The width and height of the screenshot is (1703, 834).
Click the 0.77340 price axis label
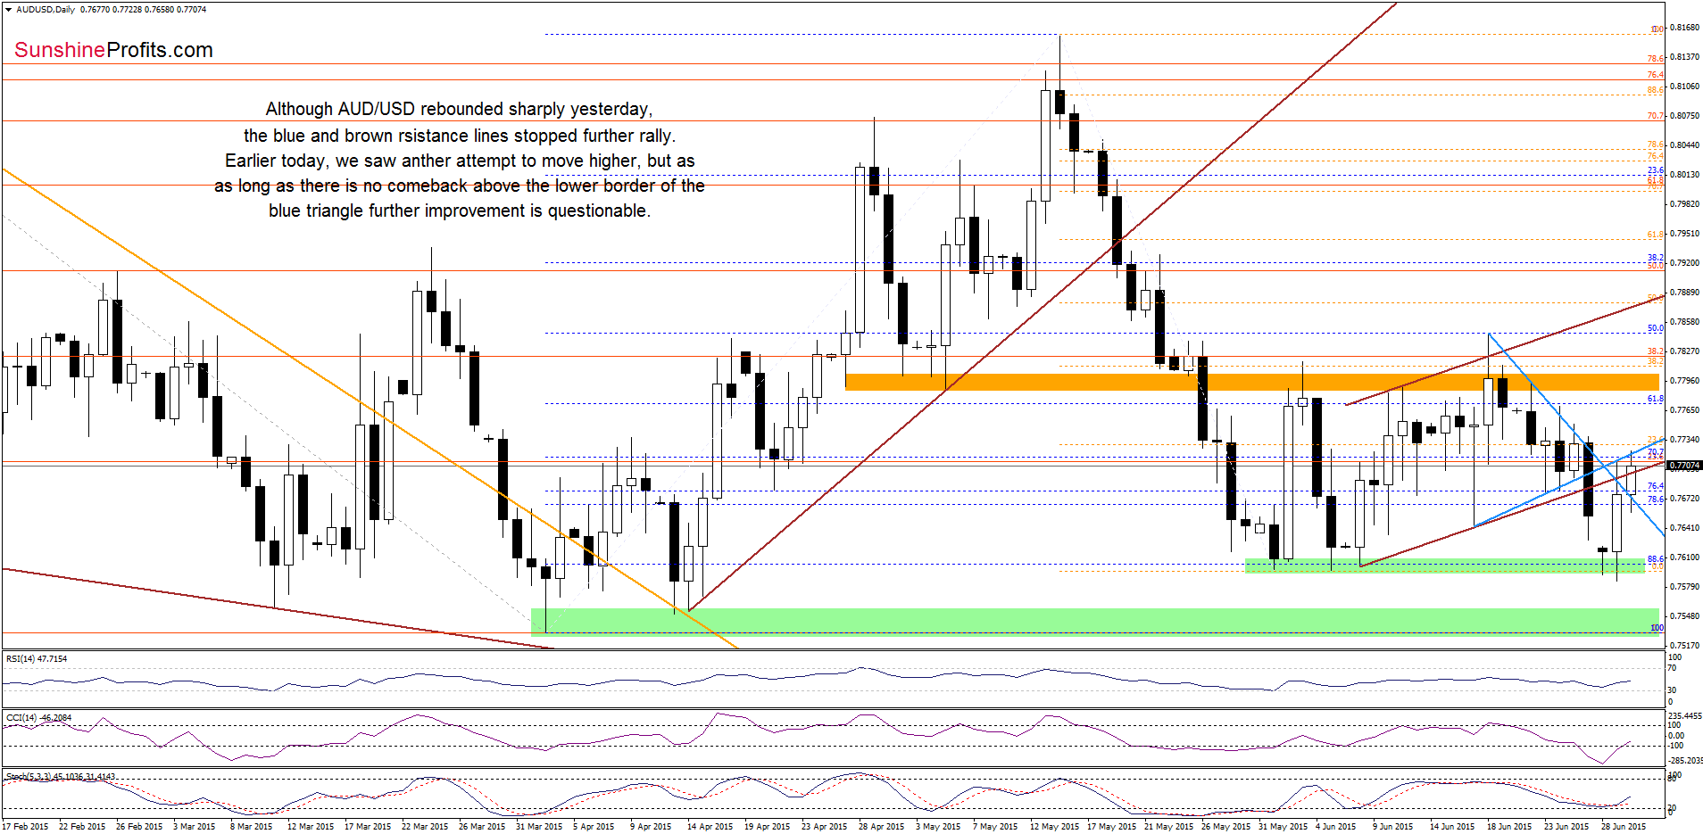point(1684,439)
